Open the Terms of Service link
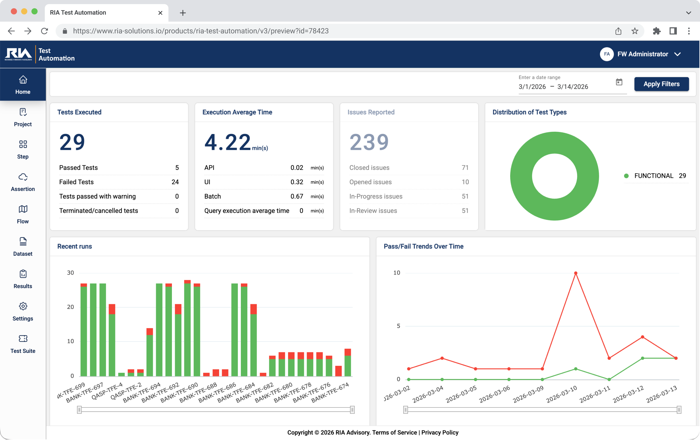Viewport: 700px width, 440px height. 394,433
